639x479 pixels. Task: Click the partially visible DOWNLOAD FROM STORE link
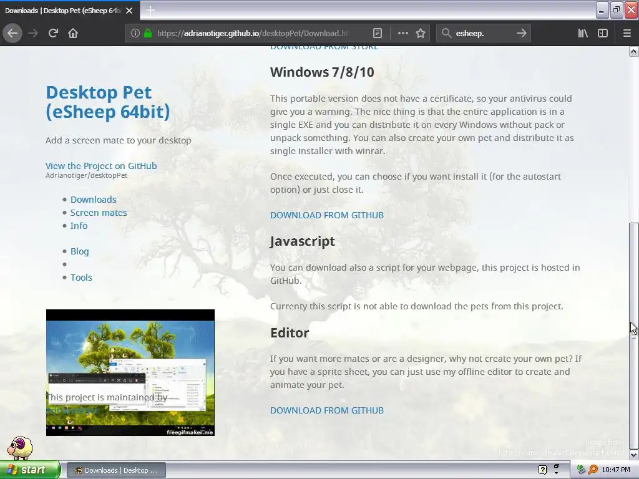coord(324,47)
